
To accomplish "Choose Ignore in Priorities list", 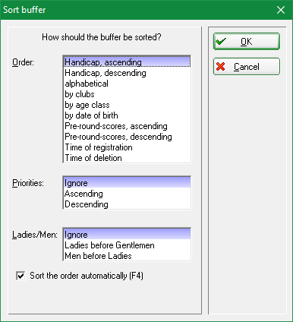I will [127, 183].
